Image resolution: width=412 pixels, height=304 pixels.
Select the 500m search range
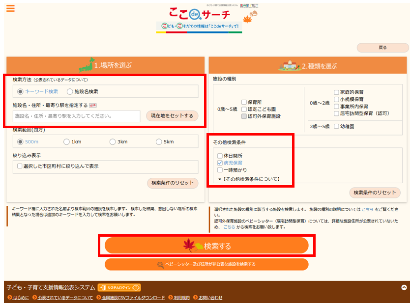20,142
